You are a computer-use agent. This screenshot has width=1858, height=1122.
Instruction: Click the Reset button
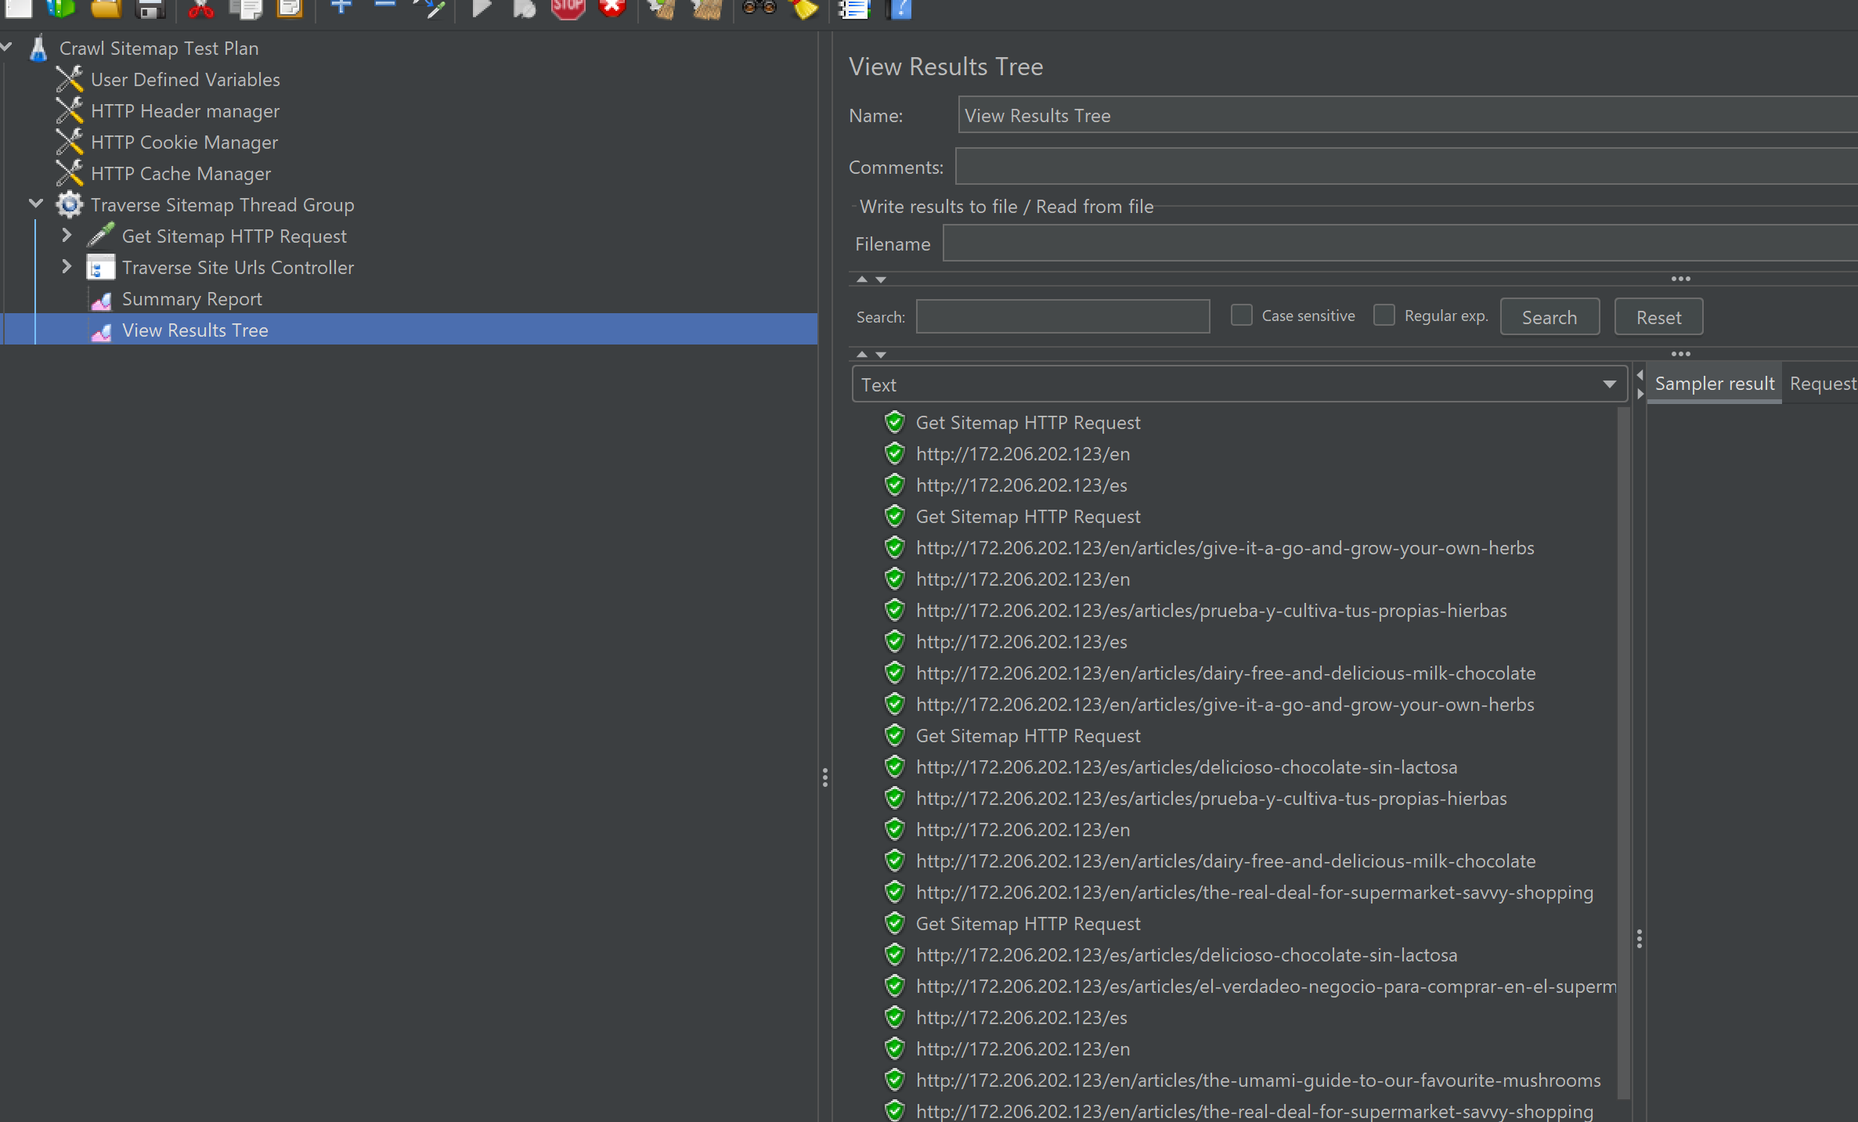click(1658, 317)
